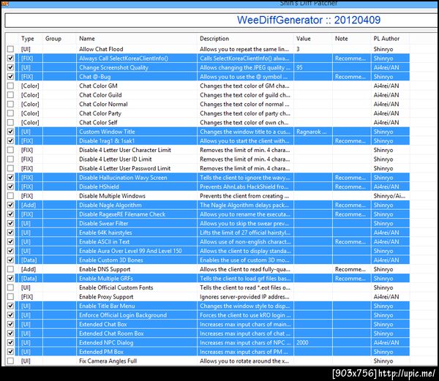This screenshot has width=439, height=381.
Task: Tick Fix Camera Angles Full checkbox
Action: point(10,361)
